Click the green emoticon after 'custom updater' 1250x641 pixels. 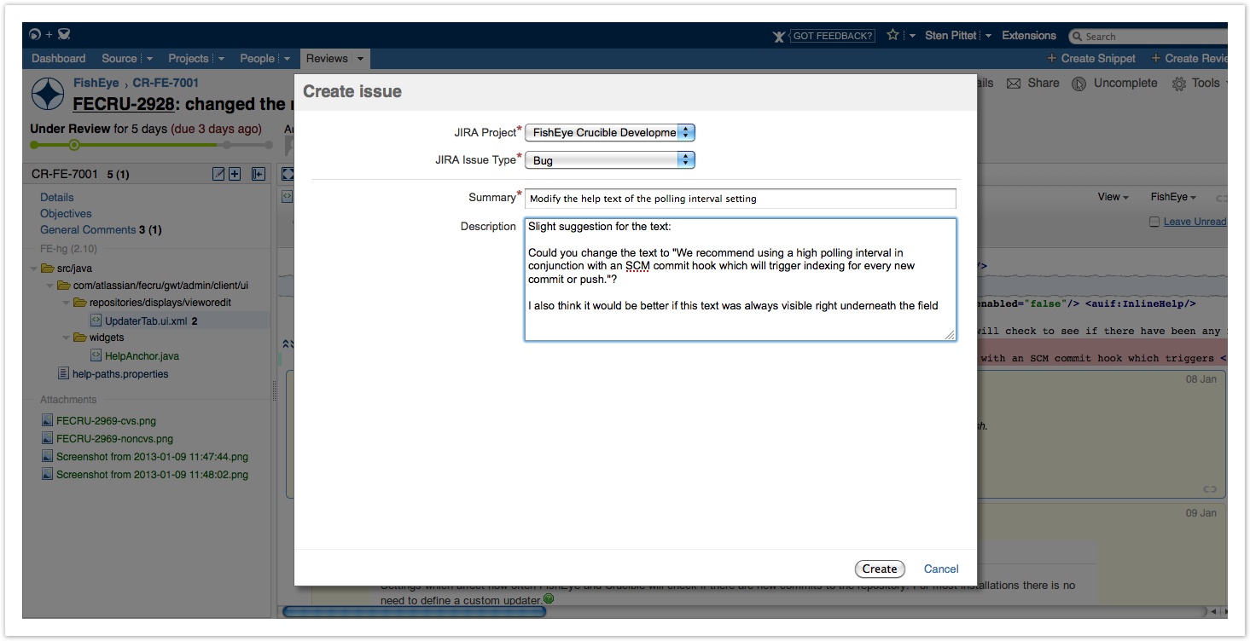[x=549, y=598]
